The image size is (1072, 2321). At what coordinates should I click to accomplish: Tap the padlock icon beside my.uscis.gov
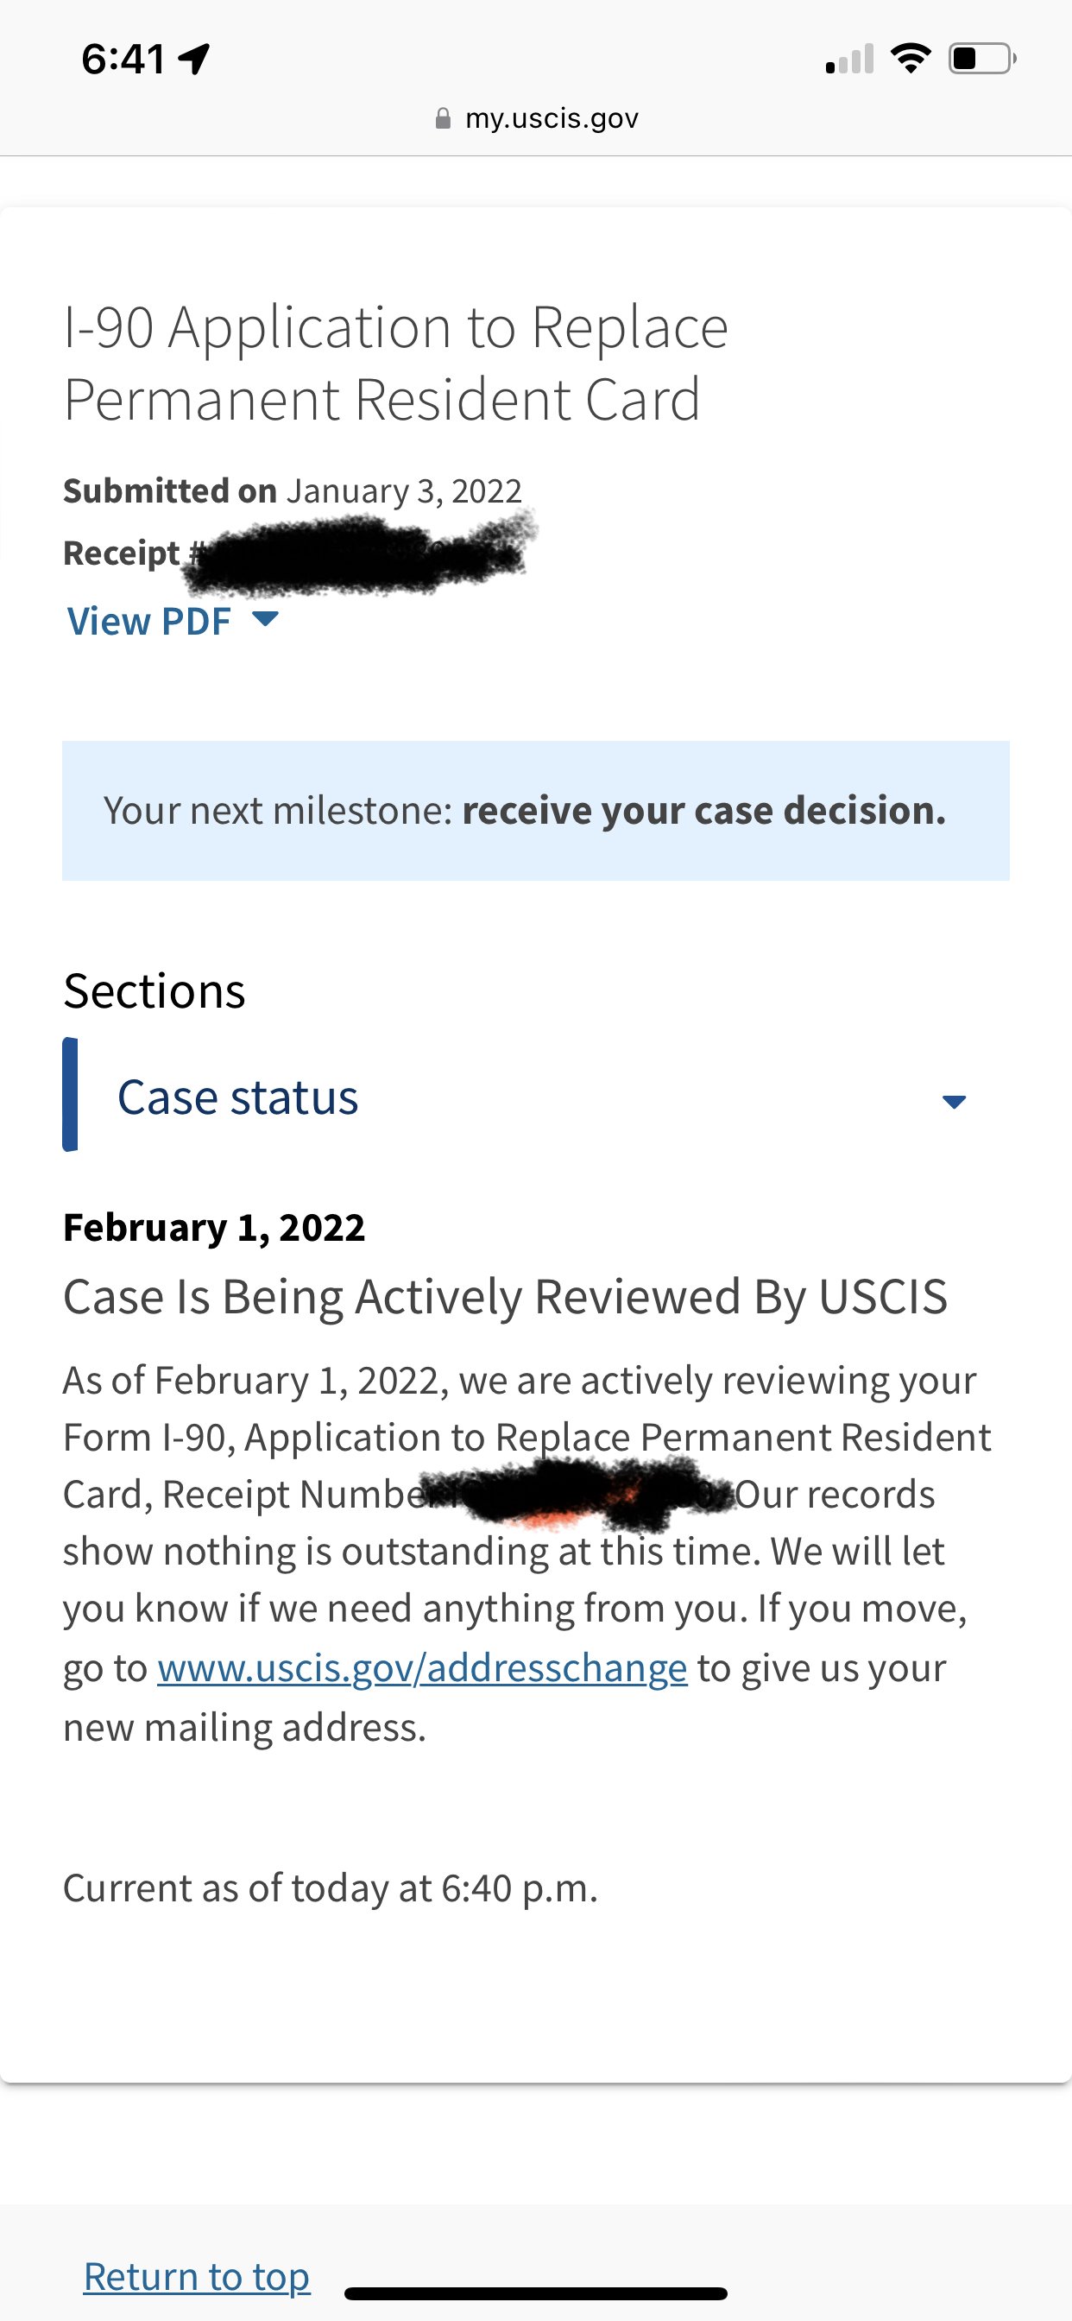[442, 119]
